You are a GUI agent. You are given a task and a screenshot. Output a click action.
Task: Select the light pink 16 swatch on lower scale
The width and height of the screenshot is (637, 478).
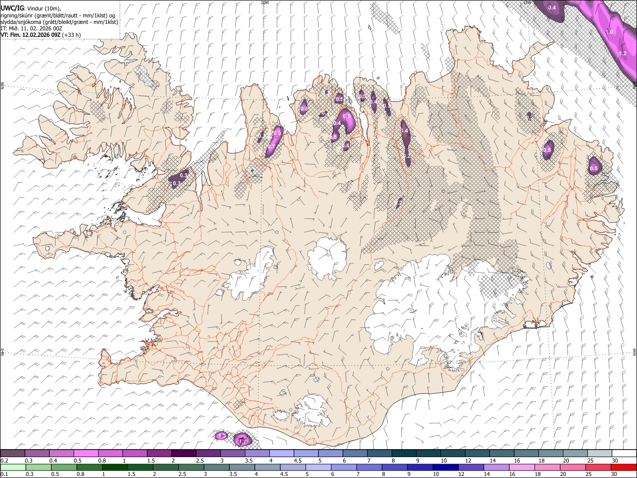click(521, 467)
